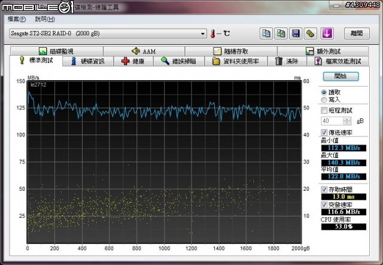Select the 讀取 radio button

[x=324, y=92]
